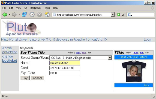The image size is (156, 99).
Task: Open the Admin sidebar link
Action: coord(7,48)
